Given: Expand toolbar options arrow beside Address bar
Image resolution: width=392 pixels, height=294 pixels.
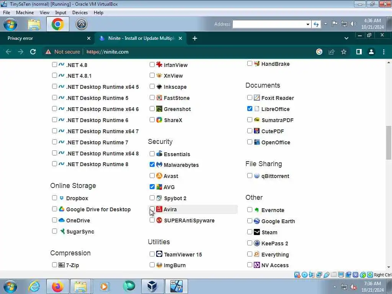Looking at the screenshot, I should 325,24.
